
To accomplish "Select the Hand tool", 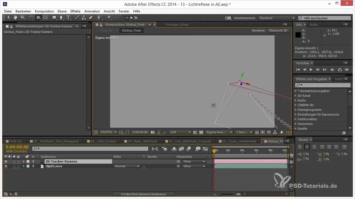I will tap(16, 18).
